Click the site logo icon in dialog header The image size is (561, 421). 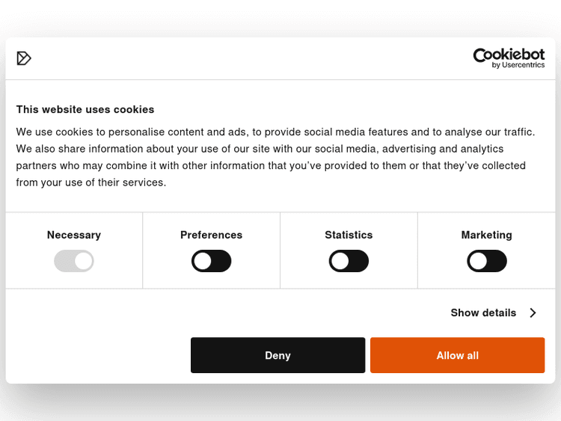click(24, 58)
